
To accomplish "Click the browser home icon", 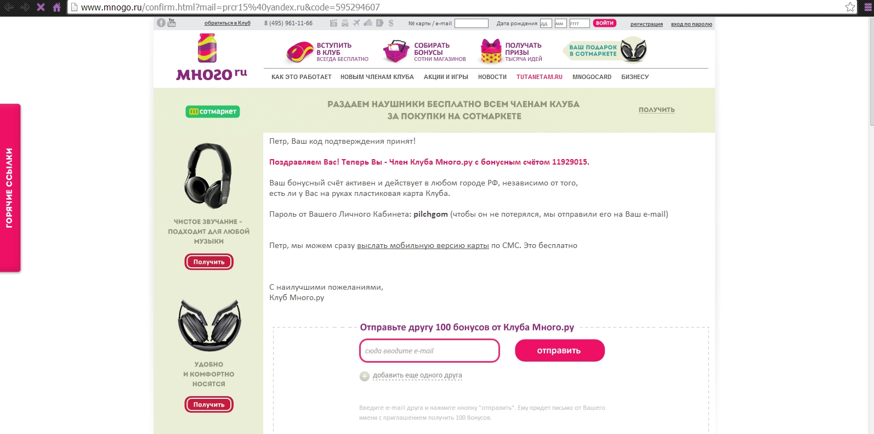I will (56, 7).
